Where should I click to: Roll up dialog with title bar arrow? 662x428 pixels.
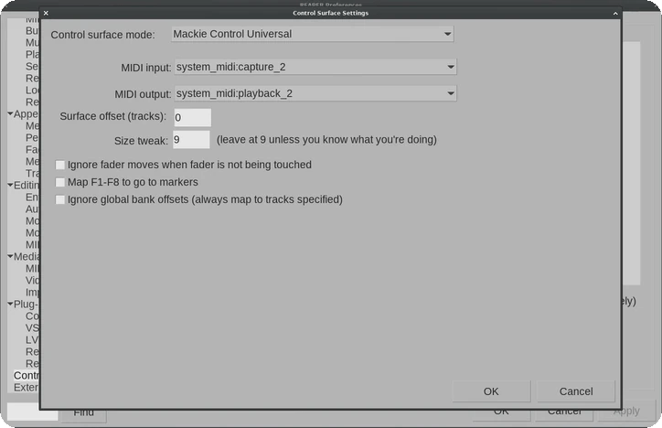615,13
